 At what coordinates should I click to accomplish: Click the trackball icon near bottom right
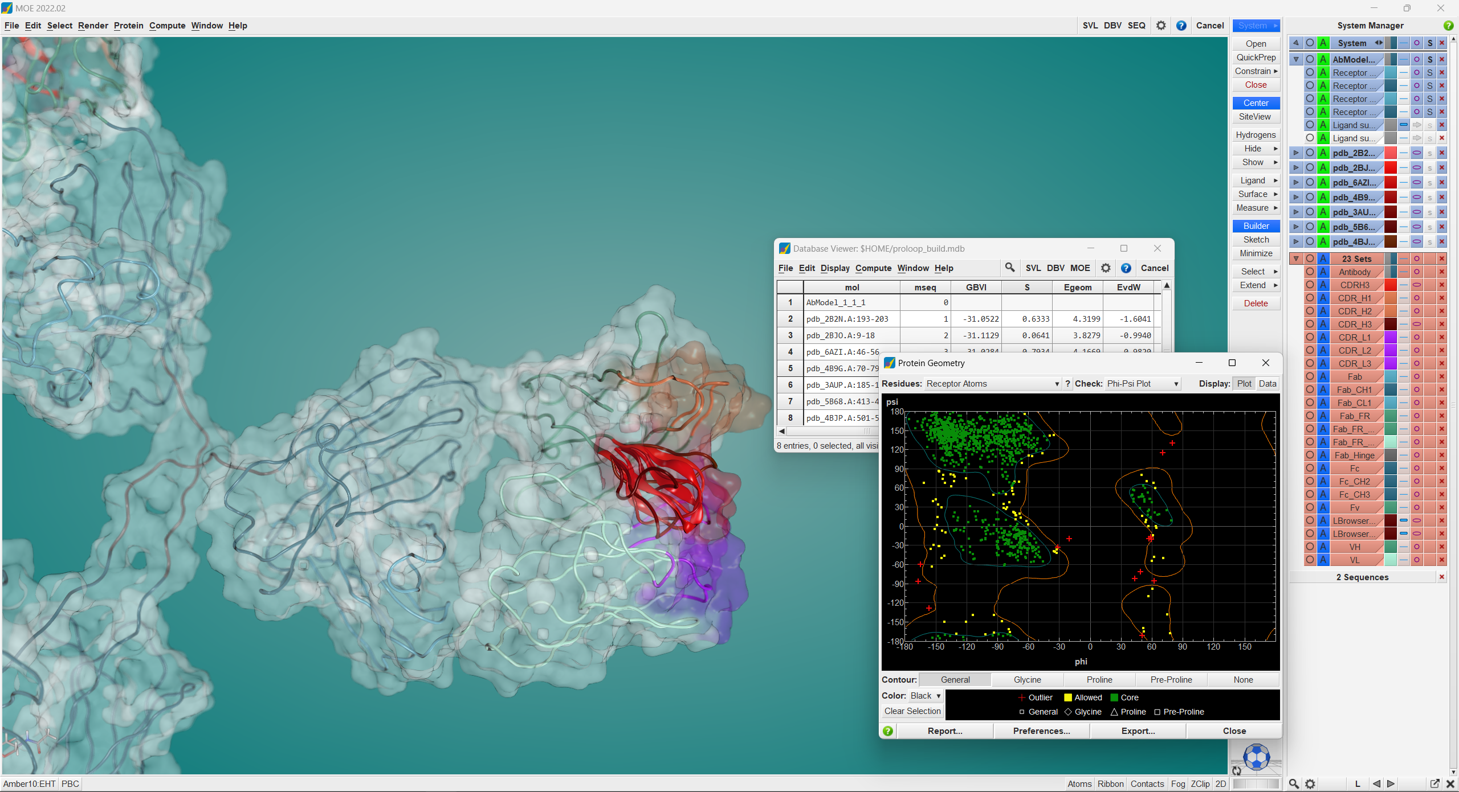1256,758
